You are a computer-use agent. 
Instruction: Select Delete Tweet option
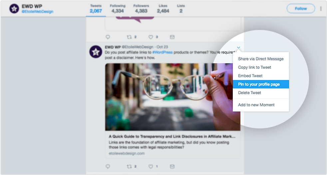click(249, 93)
